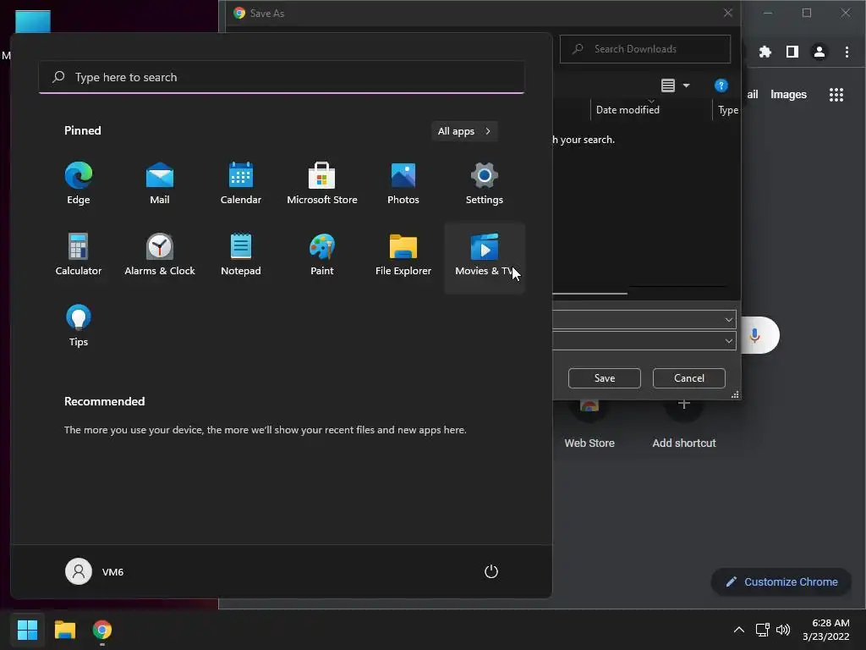Open Settings from pinned apps

(x=485, y=184)
